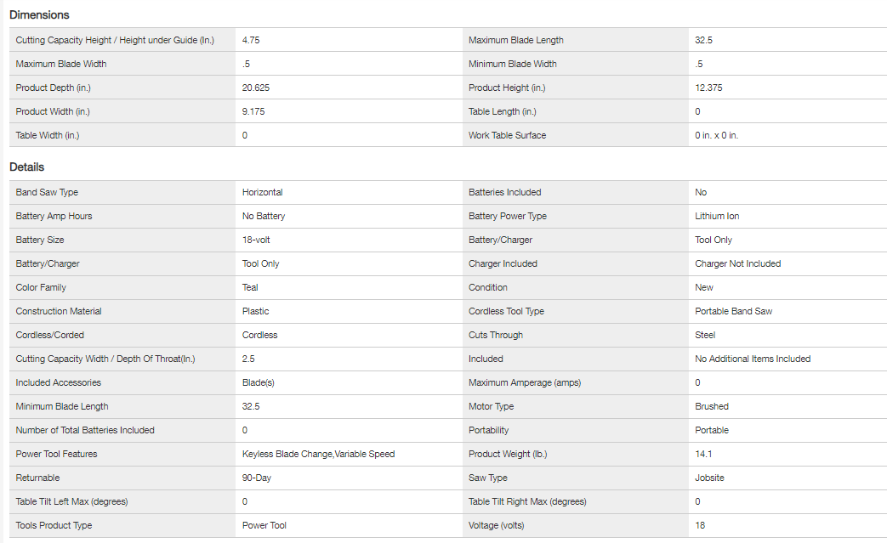The height and width of the screenshot is (543, 887).
Task: Click the Product Weight value 14.1
Action: 703,454
